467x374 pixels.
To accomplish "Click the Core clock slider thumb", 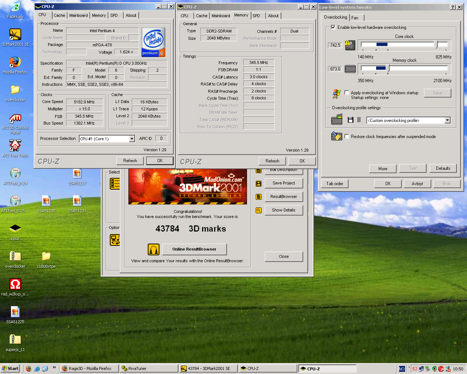I will coord(436,45).
